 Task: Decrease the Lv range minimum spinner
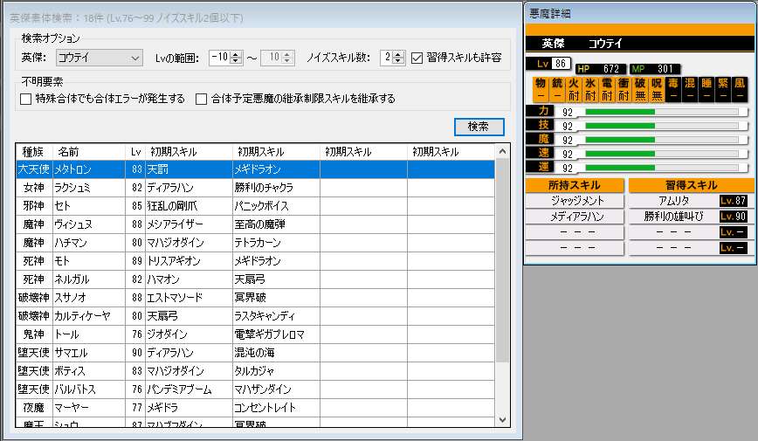235,61
